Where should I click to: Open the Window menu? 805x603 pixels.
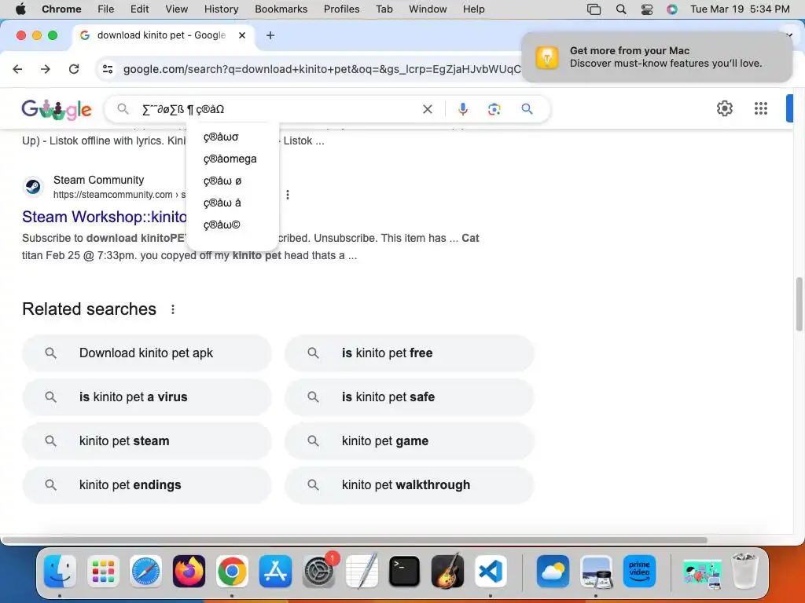428,9
